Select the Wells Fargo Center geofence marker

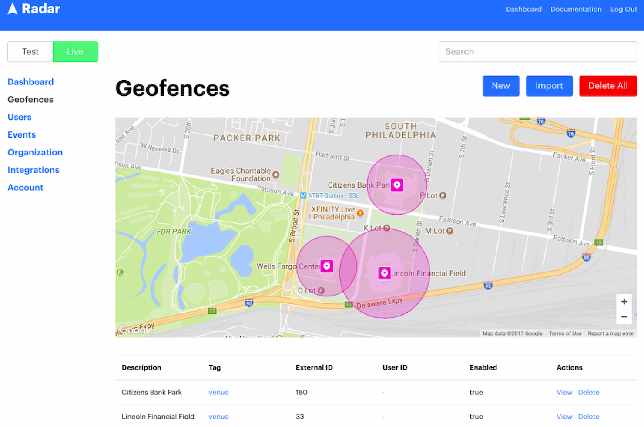pyautogui.click(x=327, y=266)
